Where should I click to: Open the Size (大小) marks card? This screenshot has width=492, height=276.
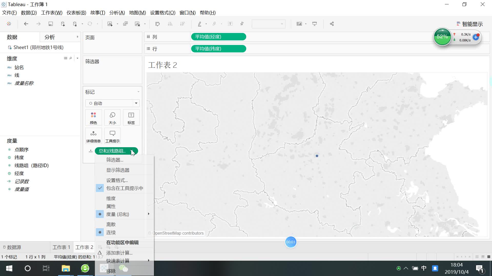pyautogui.click(x=112, y=118)
